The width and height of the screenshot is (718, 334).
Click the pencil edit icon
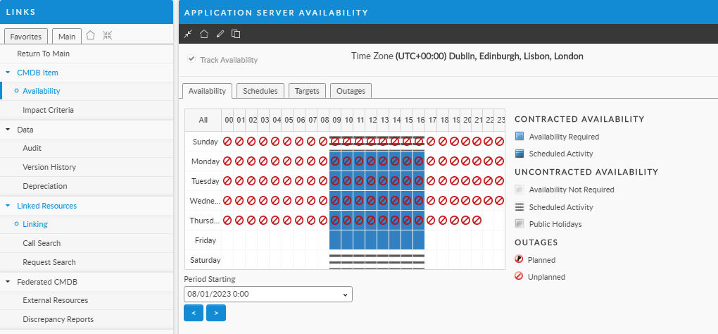(x=220, y=34)
